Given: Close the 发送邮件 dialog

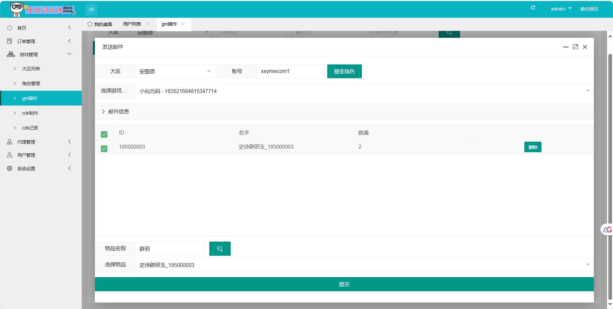Looking at the screenshot, I should (585, 47).
